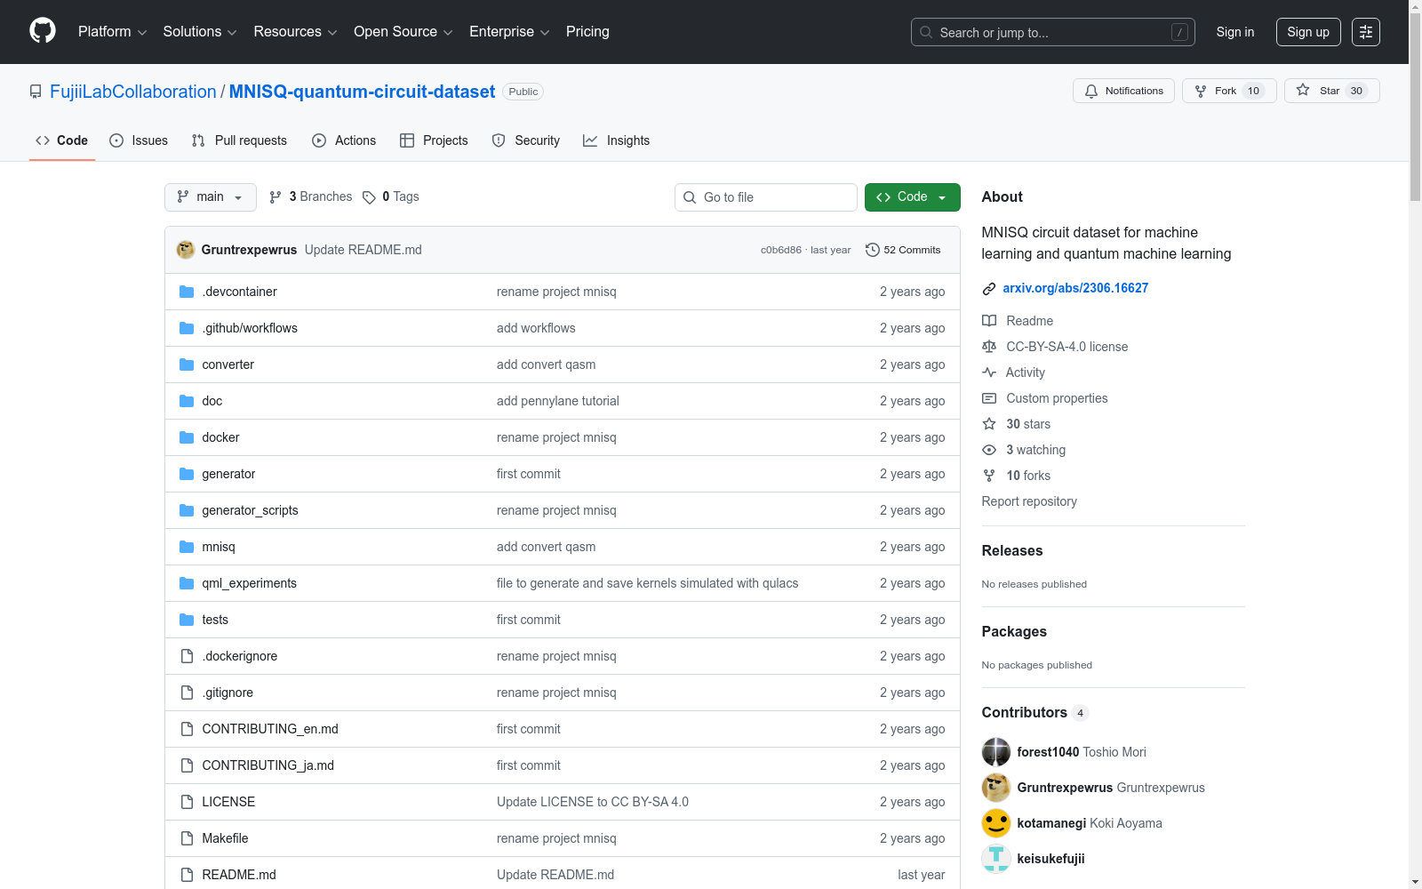
Task: Click the generator_scripts folder icon
Action: (x=187, y=510)
